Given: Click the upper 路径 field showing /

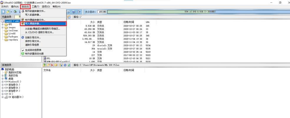Looking at the screenshot, I should tap(185, 17).
